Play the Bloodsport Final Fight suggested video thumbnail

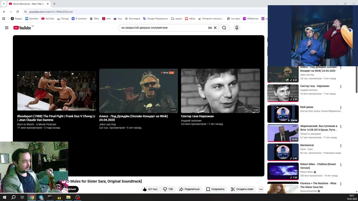[x=56, y=91]
